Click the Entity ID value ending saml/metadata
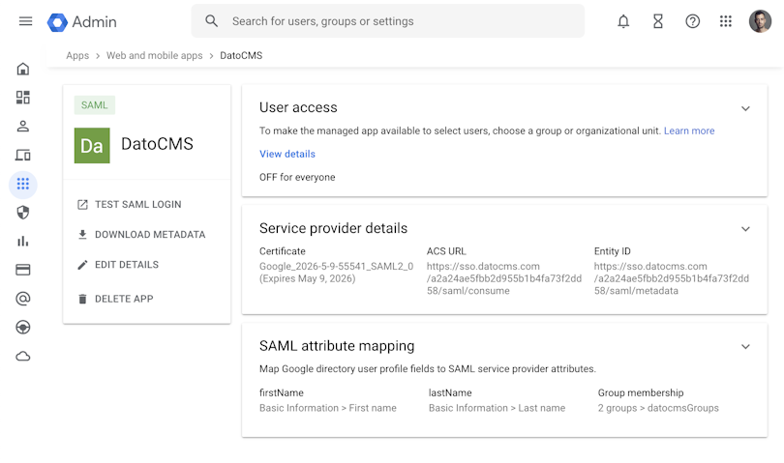The image size is (784, 463). pyautogui.click(x=672, y=278)
